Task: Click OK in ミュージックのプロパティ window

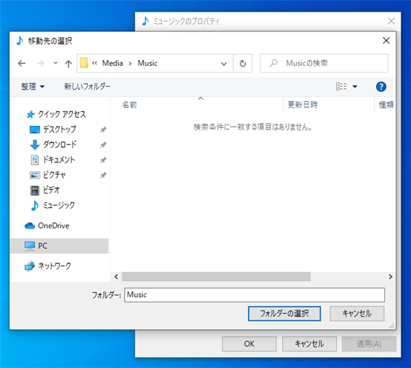Action: click(249, 344)
